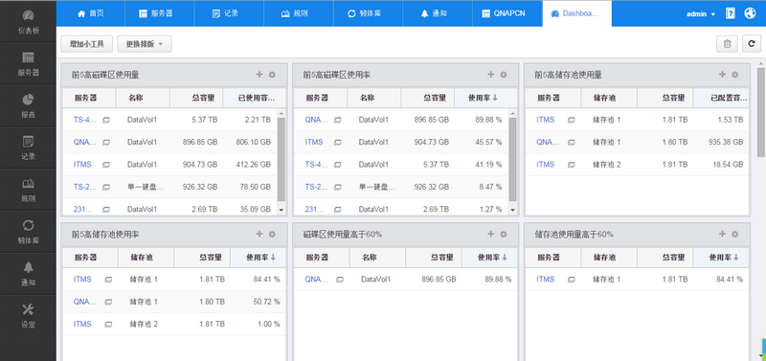Open the 通知 notifications sidebar section
The width and height of the screenshot is (766, 361).
point(28,274)
